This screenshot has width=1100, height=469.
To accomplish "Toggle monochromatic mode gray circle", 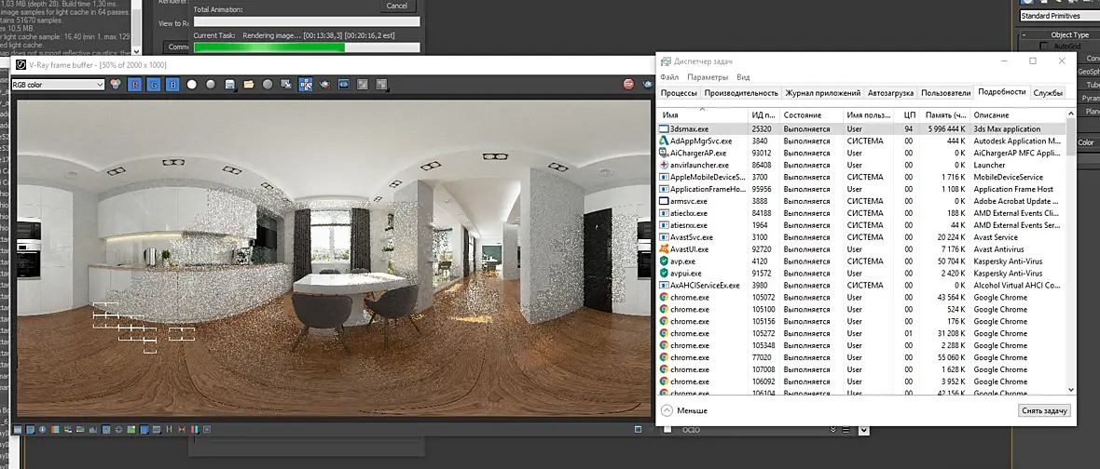I will point(211,85).
